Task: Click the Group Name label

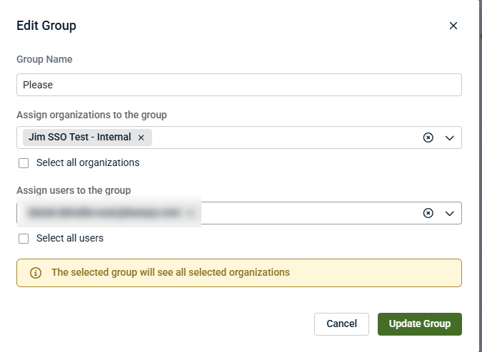Action: pos(44,59)
